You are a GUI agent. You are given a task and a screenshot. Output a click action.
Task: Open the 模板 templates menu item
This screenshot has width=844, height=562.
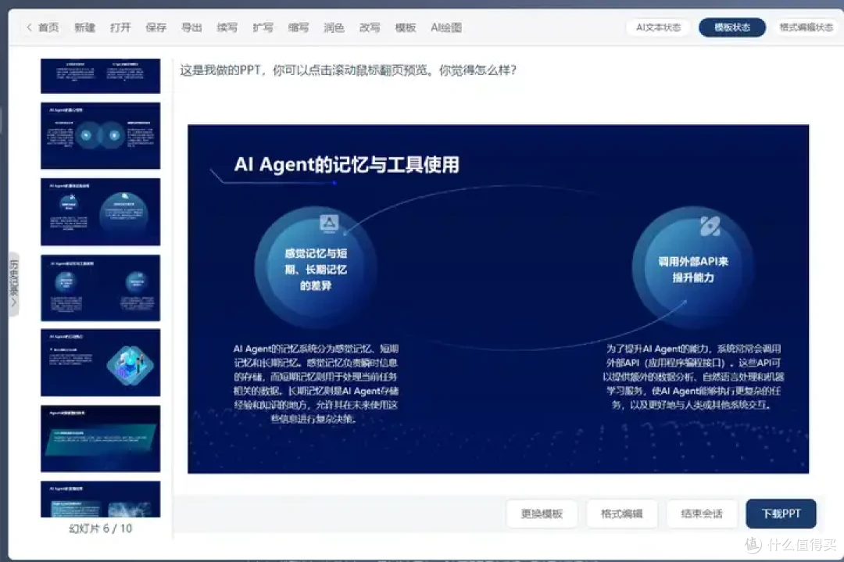click(406, 27)
